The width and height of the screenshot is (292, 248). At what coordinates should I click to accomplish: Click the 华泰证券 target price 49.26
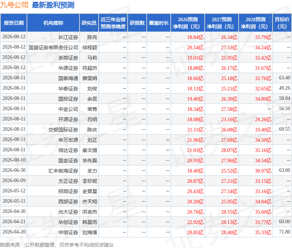point(284,88)
